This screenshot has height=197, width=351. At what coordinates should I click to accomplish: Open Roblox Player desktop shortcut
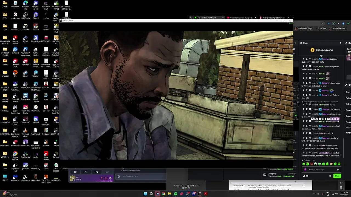(36, 39)
